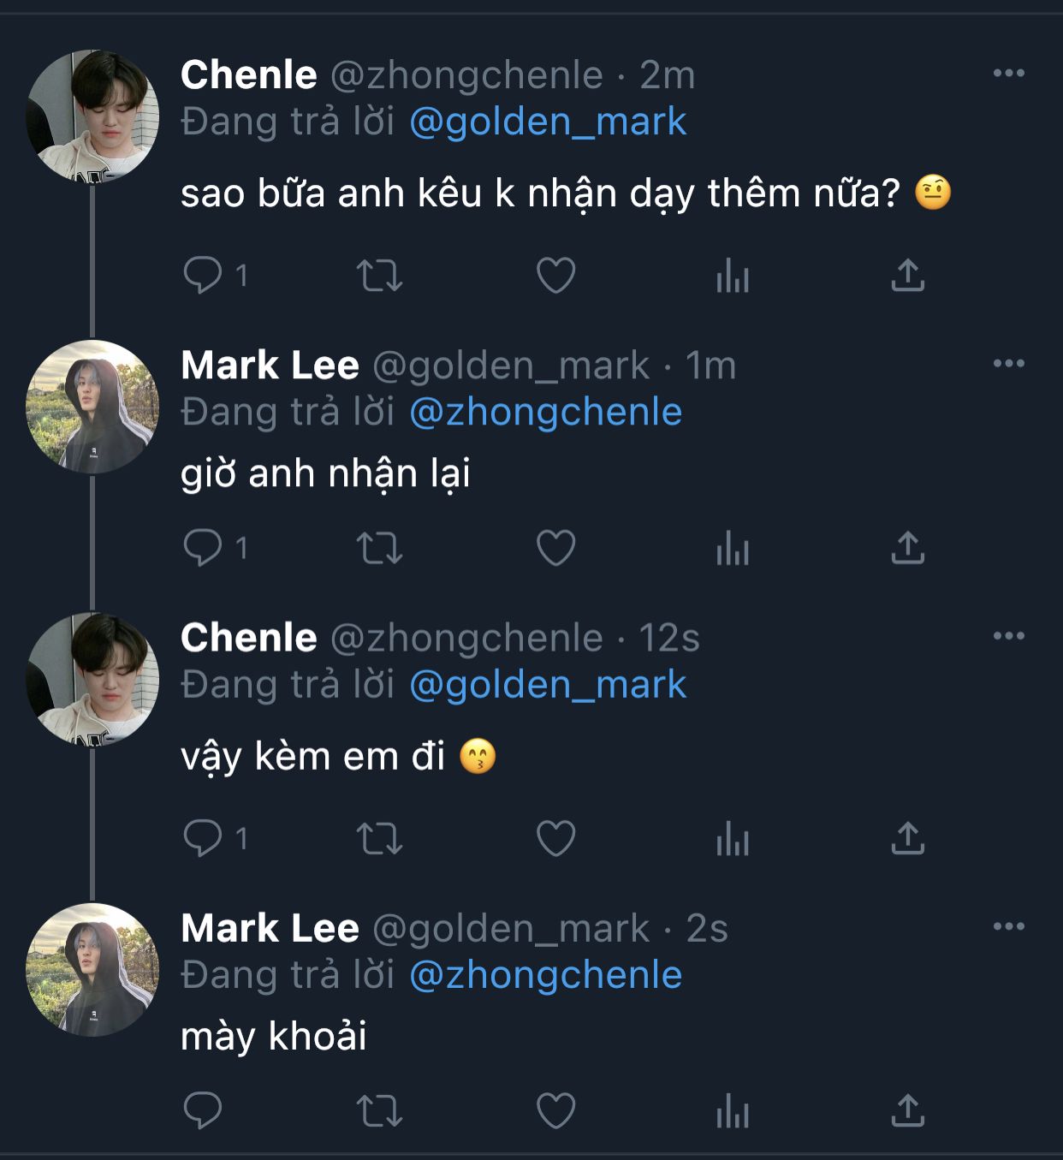Open Mark Lee's profile picture on last tweet
The image size is (1063, 1160).
pyautogui.click(x=92, y=969)
